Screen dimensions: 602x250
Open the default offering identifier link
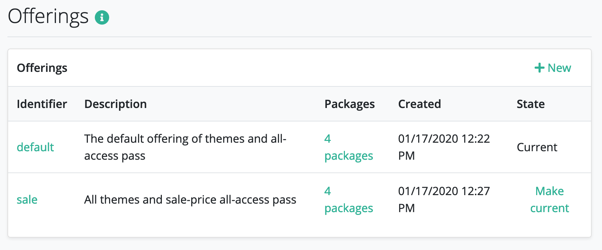click(x=35, y=147)
